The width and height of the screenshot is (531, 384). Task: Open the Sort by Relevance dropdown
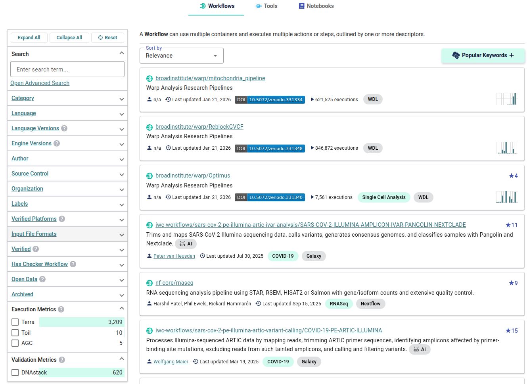coord(181,55)
